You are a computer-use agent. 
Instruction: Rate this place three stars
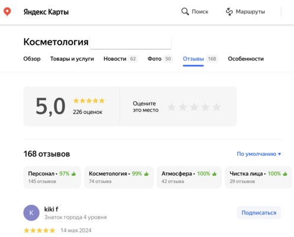194,107
